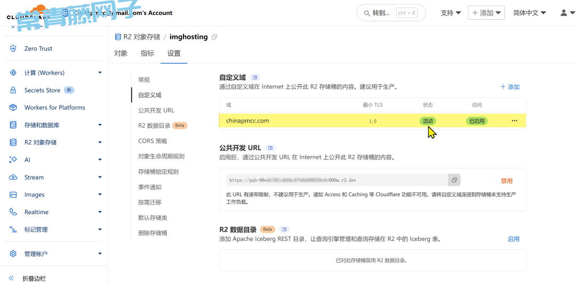Click 折叠边栏 to collapse sidebar
Image resolution: width=576 pixels, height=284 pixels.
click(x=34, y=279)
